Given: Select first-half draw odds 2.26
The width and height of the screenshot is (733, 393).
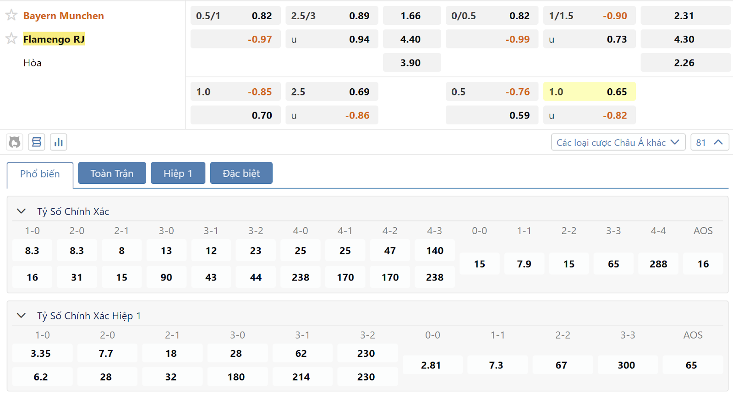Looking at the screenshot, I should pos(685,63).
